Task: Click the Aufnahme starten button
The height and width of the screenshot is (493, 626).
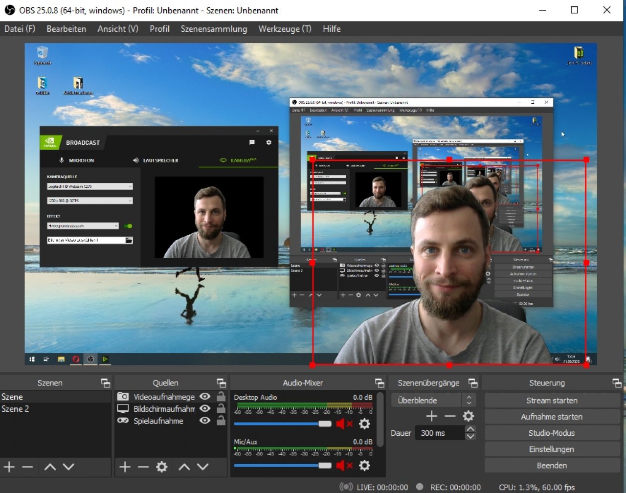Action: (x=552, y=417)
